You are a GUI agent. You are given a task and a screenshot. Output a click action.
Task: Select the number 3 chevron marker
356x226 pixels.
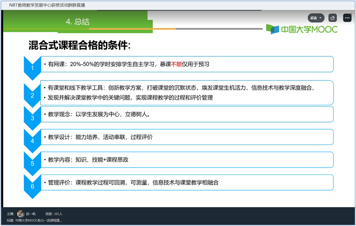32,117
